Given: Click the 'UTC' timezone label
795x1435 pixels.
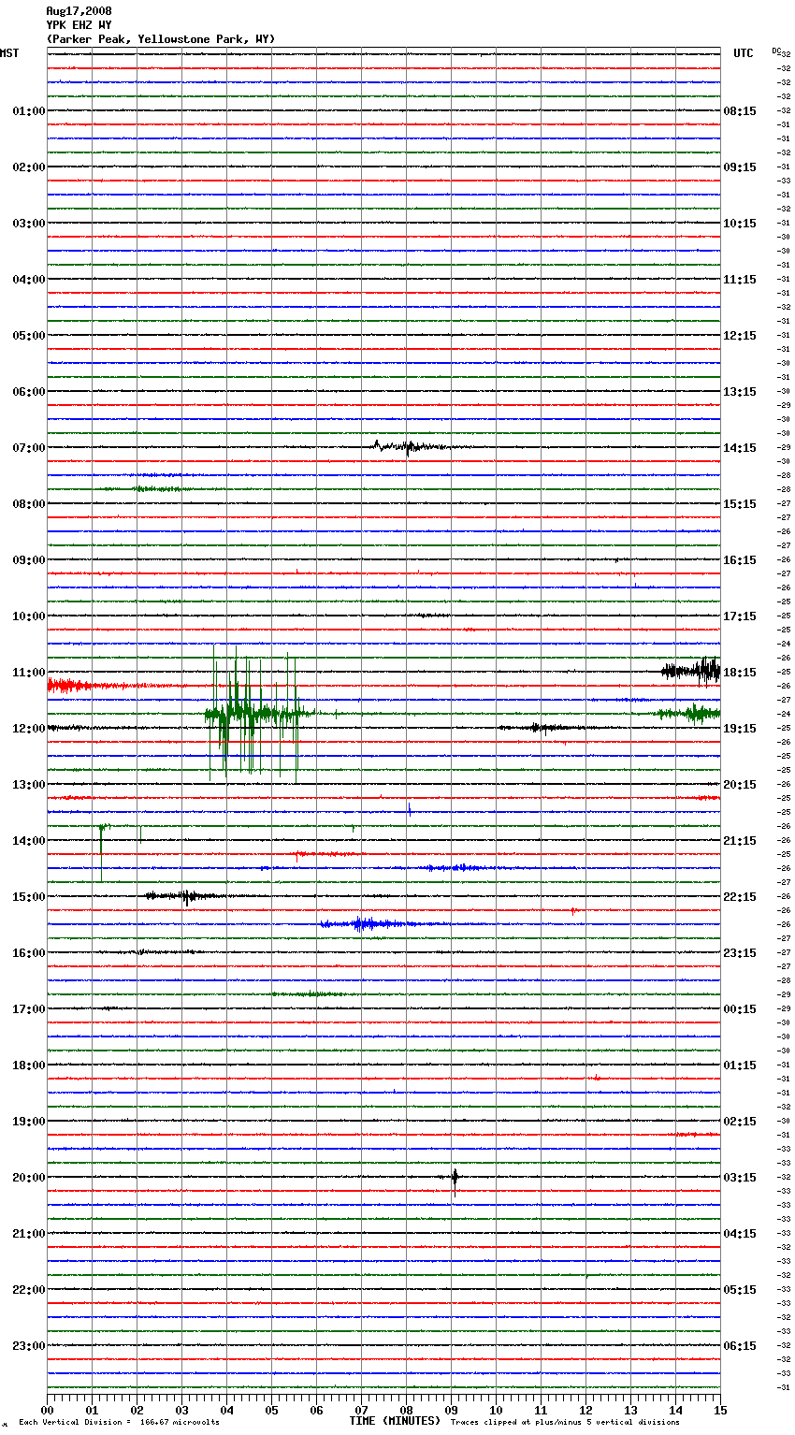Looking at the screenshot, I should pos(744,53).
